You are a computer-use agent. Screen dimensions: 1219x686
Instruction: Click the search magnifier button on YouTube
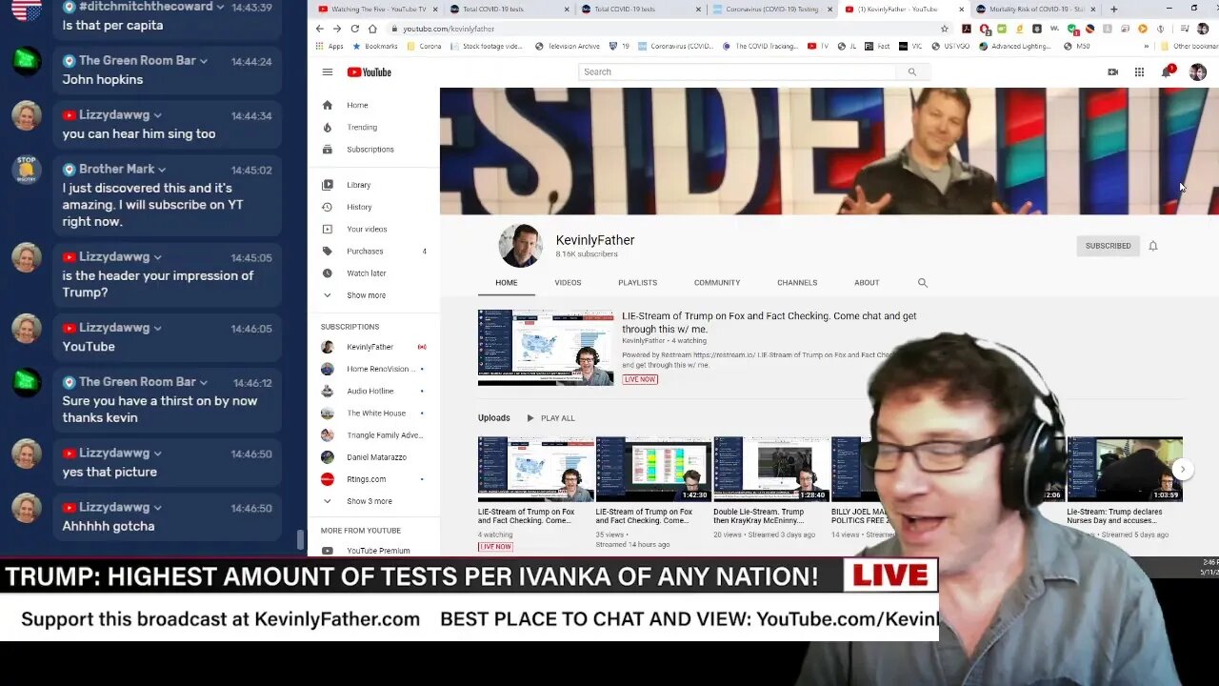pos(911,72)
